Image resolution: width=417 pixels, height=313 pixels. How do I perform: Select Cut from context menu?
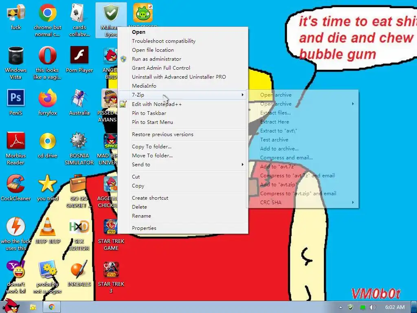tap(183, 177)
